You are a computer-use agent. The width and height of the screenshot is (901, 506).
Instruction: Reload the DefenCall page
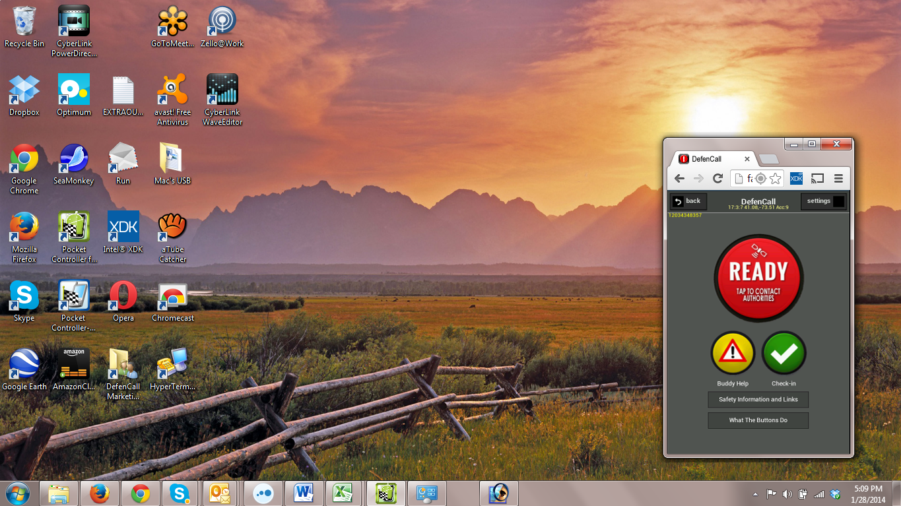coord(718,178)
